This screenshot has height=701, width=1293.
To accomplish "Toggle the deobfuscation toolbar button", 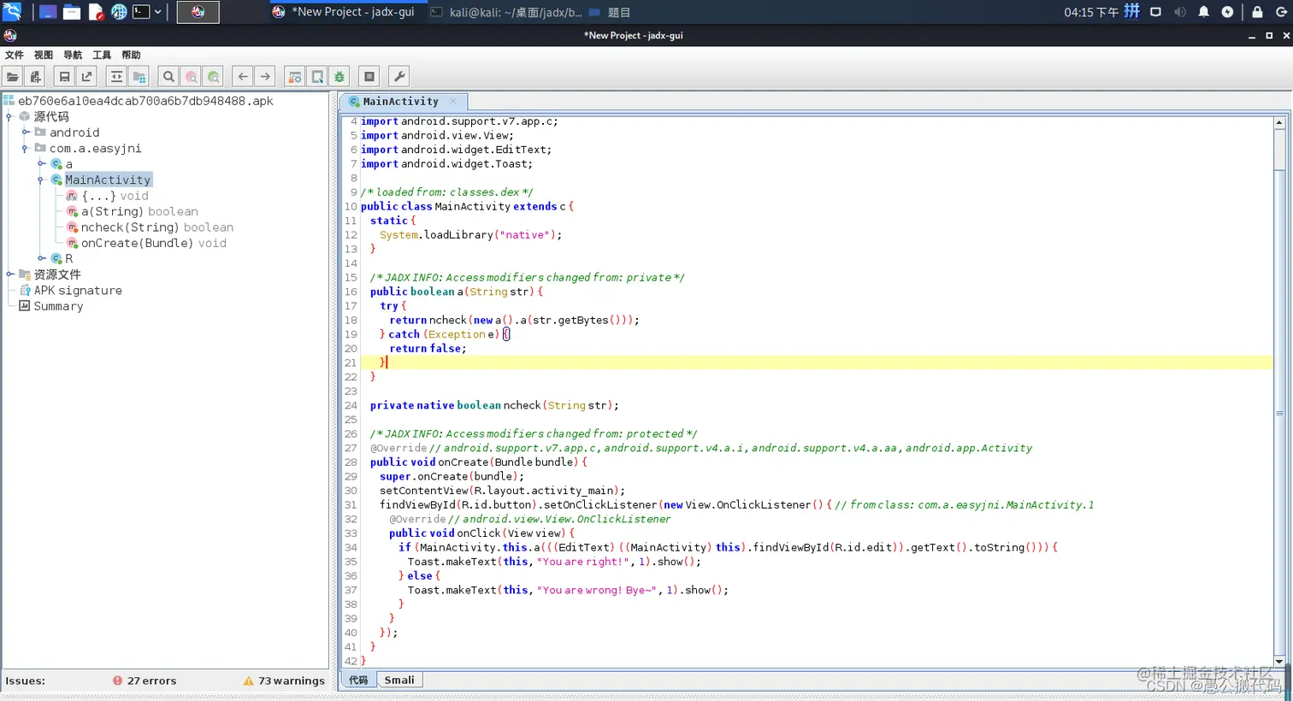I will pos(295,77).
